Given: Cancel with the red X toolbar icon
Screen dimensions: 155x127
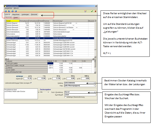Looking at the screenshot, I should [x=95, y=11].
